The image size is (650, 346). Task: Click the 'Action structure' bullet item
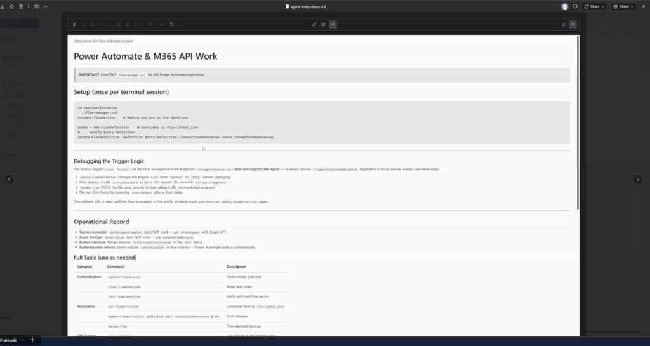140,243
